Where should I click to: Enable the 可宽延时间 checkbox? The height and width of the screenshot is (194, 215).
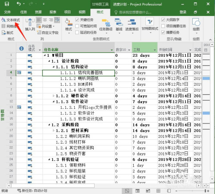click(x=77, y=26)
